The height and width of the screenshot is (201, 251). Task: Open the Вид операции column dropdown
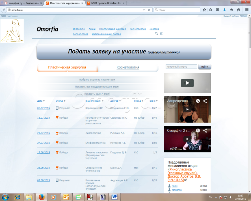(x=103, y=101)
